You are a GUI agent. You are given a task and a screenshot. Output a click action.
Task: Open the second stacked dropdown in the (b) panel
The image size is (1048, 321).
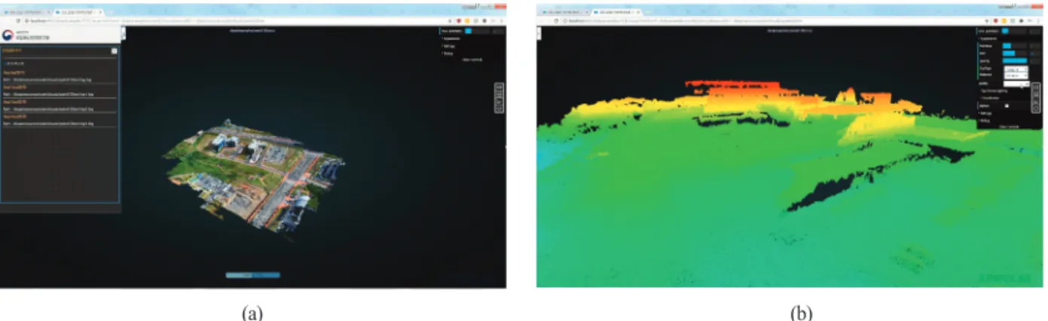click(1016, 75)
